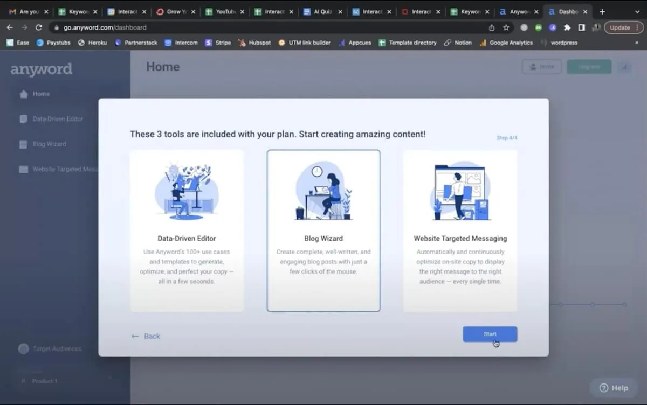Go Back to previous onboarding step
The width and height of the screenshot is (647, 405).
146,336
